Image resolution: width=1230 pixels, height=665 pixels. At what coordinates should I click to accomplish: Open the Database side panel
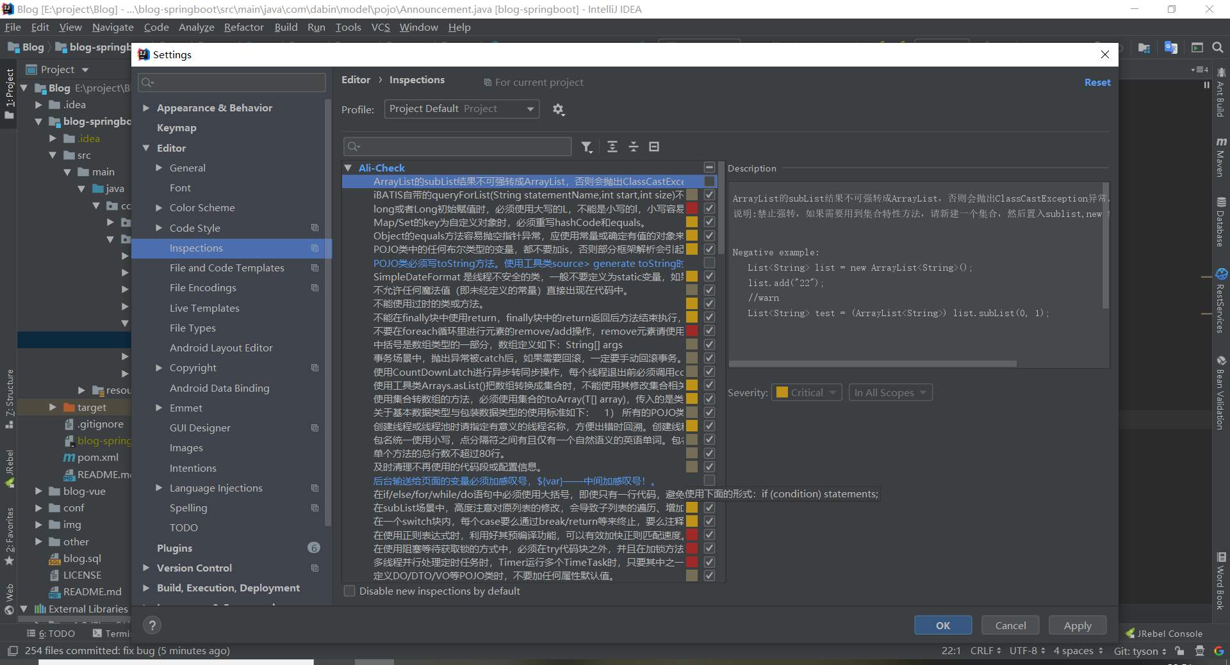point(1221,222)
